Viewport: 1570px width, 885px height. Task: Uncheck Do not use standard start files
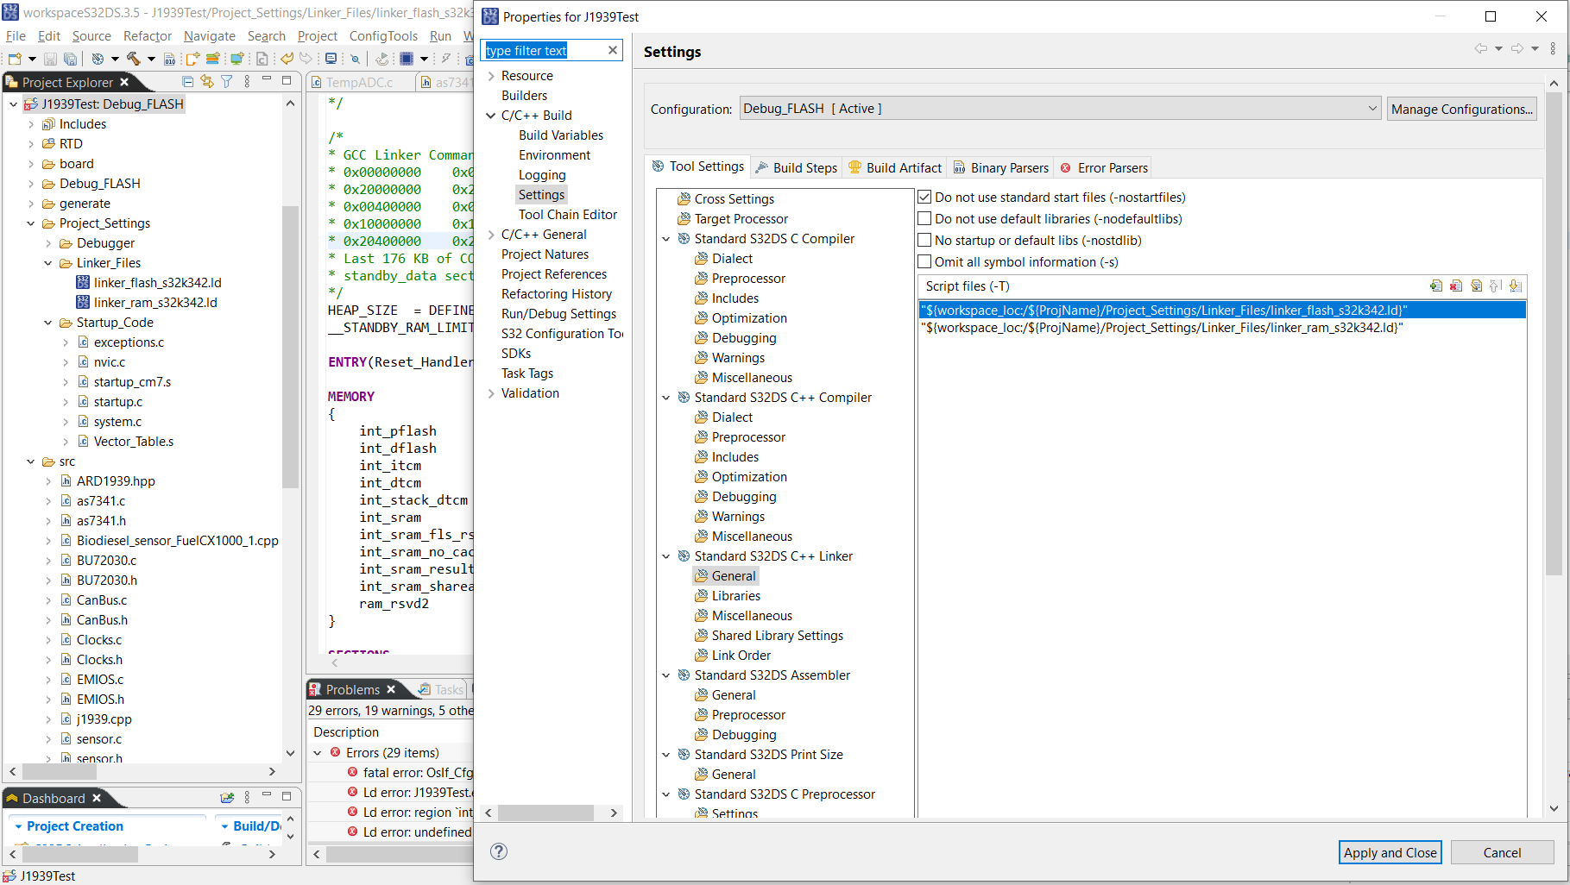[x=924, y=198]
